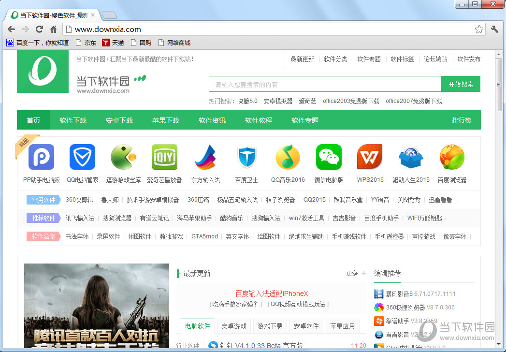Open the QQ电脑管家 shield icon

[x=82, y=157]
